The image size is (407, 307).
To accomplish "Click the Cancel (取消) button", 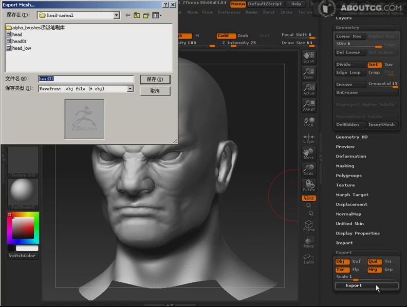I will click(155, 91).
